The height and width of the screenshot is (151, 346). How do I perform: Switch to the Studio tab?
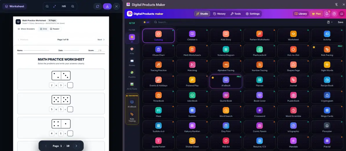[202, 14]
